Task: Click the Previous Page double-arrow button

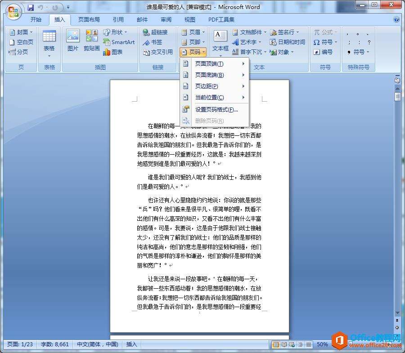Action: [397, 320]
